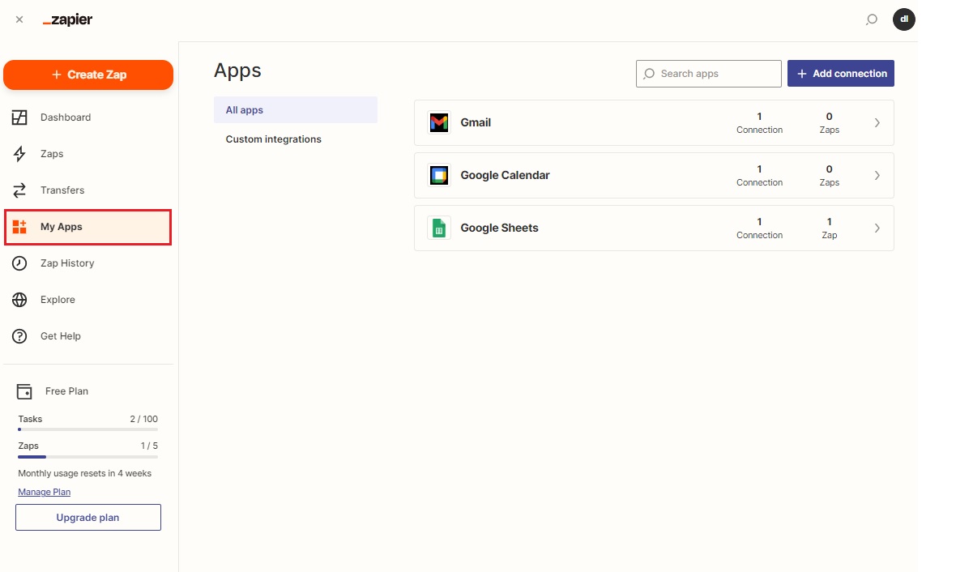Screen dimensions: 956x572
Task: Click the Tasks usage progress bar
Action: [x=87, y=429]
